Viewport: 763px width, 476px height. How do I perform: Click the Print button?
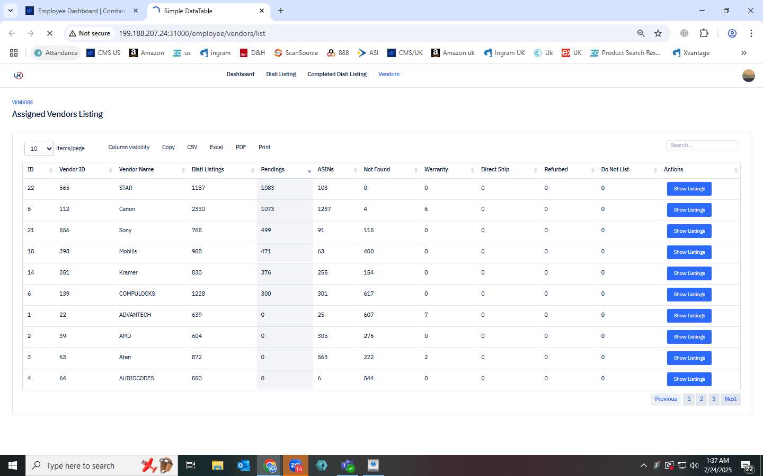point(264,148)
